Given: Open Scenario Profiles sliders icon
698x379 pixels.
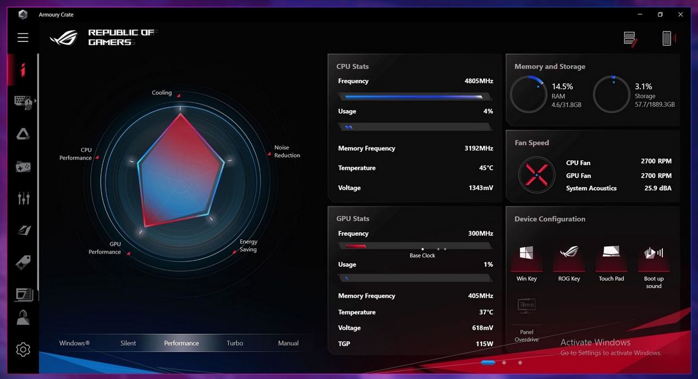Looking at the screenshot, I should tap(23, 198).
